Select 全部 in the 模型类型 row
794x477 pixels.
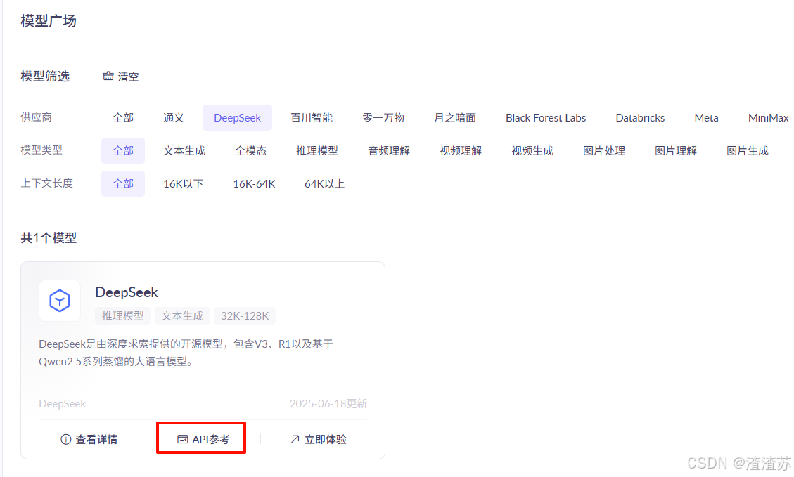(123, 151)
